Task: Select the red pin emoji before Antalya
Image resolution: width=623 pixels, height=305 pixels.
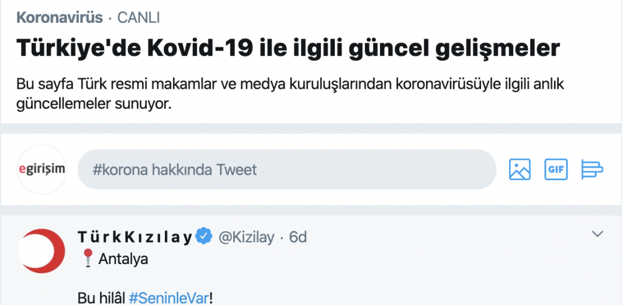Action: (x=89, y=258)
